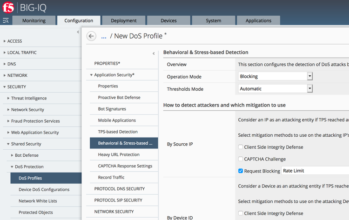Open the Thresholds Mode dropdown
The width and height of the screenshot is (349, 220).
tap(309, 88)
